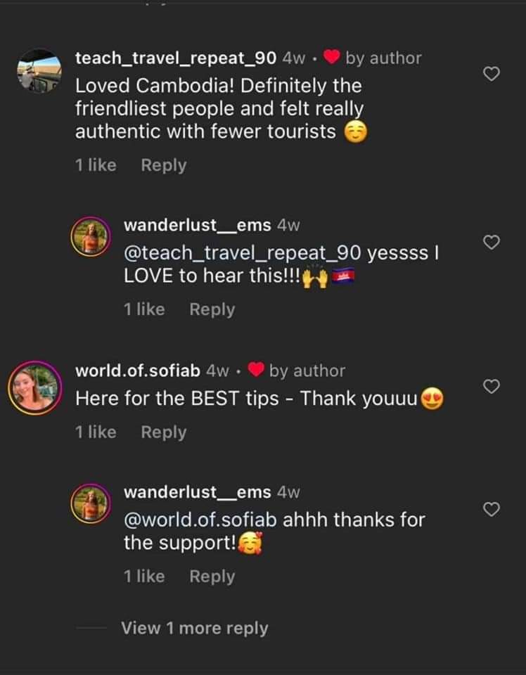
Task: Open world.of.sofiab's profile picture
Action: (34, 388)
